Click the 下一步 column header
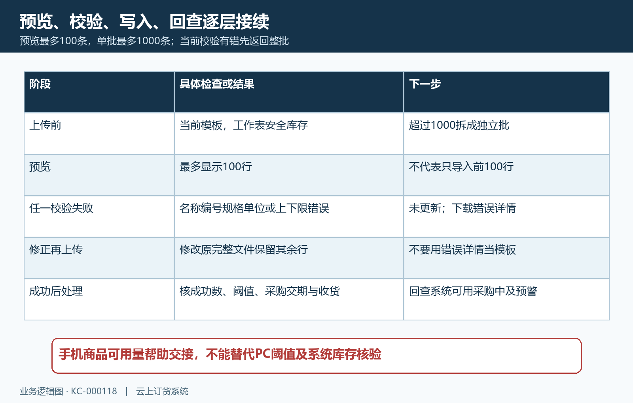The image size is (633, 403). pos(506,92)
